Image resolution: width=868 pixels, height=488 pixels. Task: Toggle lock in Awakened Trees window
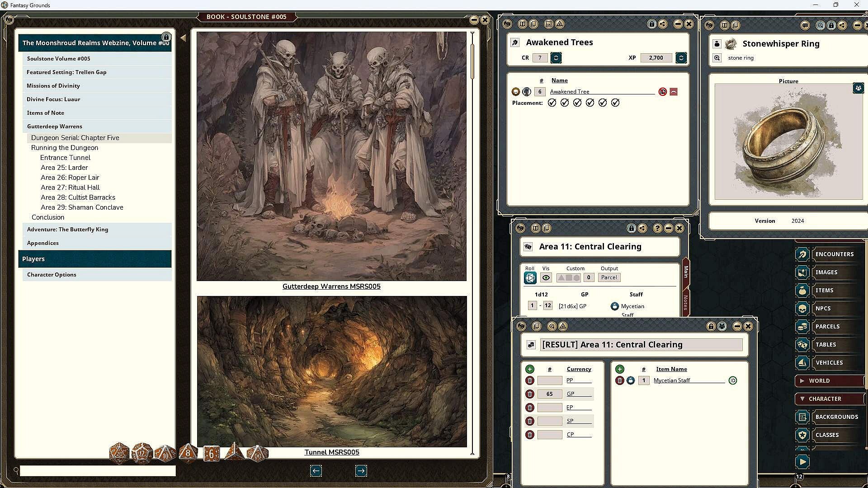click(651, 24)
